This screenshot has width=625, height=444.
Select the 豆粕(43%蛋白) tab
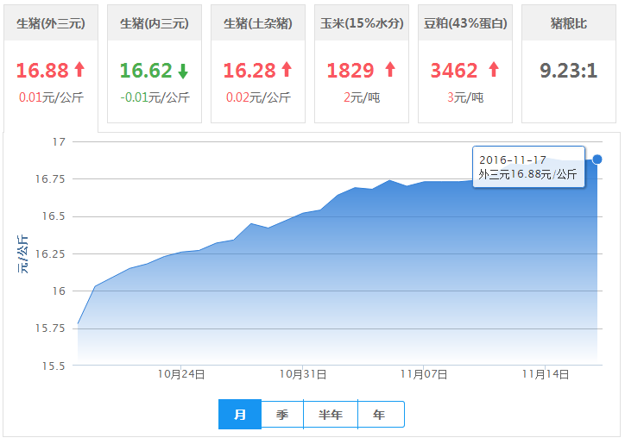click(465, 23)
